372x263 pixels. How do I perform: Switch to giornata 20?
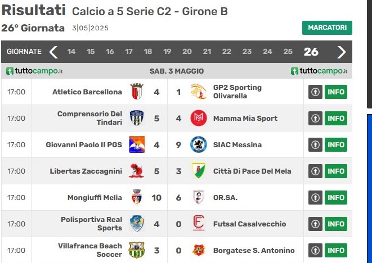[187, 51]
